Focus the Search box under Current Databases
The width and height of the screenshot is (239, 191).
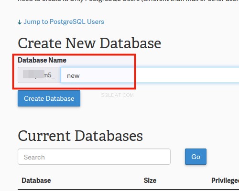(x=94, y=157)
